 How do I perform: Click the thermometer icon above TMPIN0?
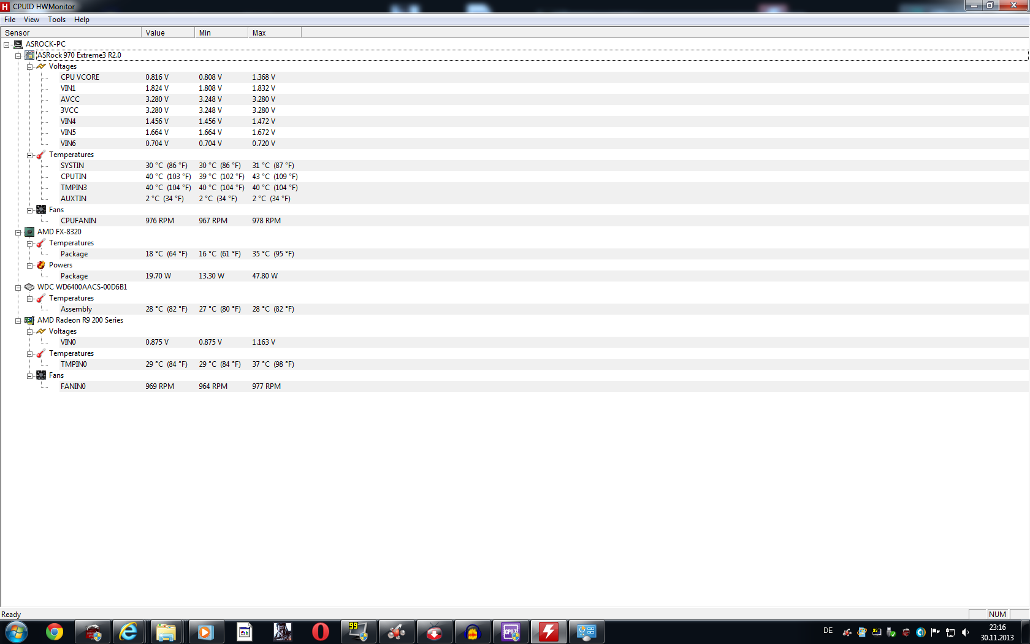[x=41, y=353]
